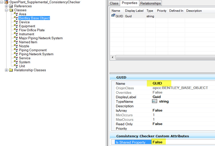
Task: Click the OpenPlant schema root icon
Action: (x=6, y=2)
